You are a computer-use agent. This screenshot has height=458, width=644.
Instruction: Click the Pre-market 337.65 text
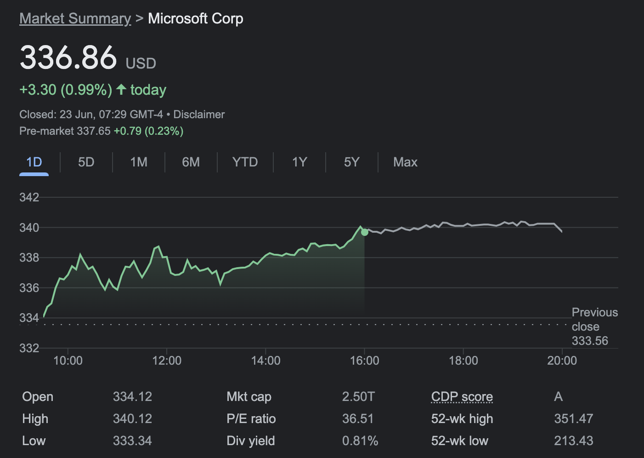65,131
